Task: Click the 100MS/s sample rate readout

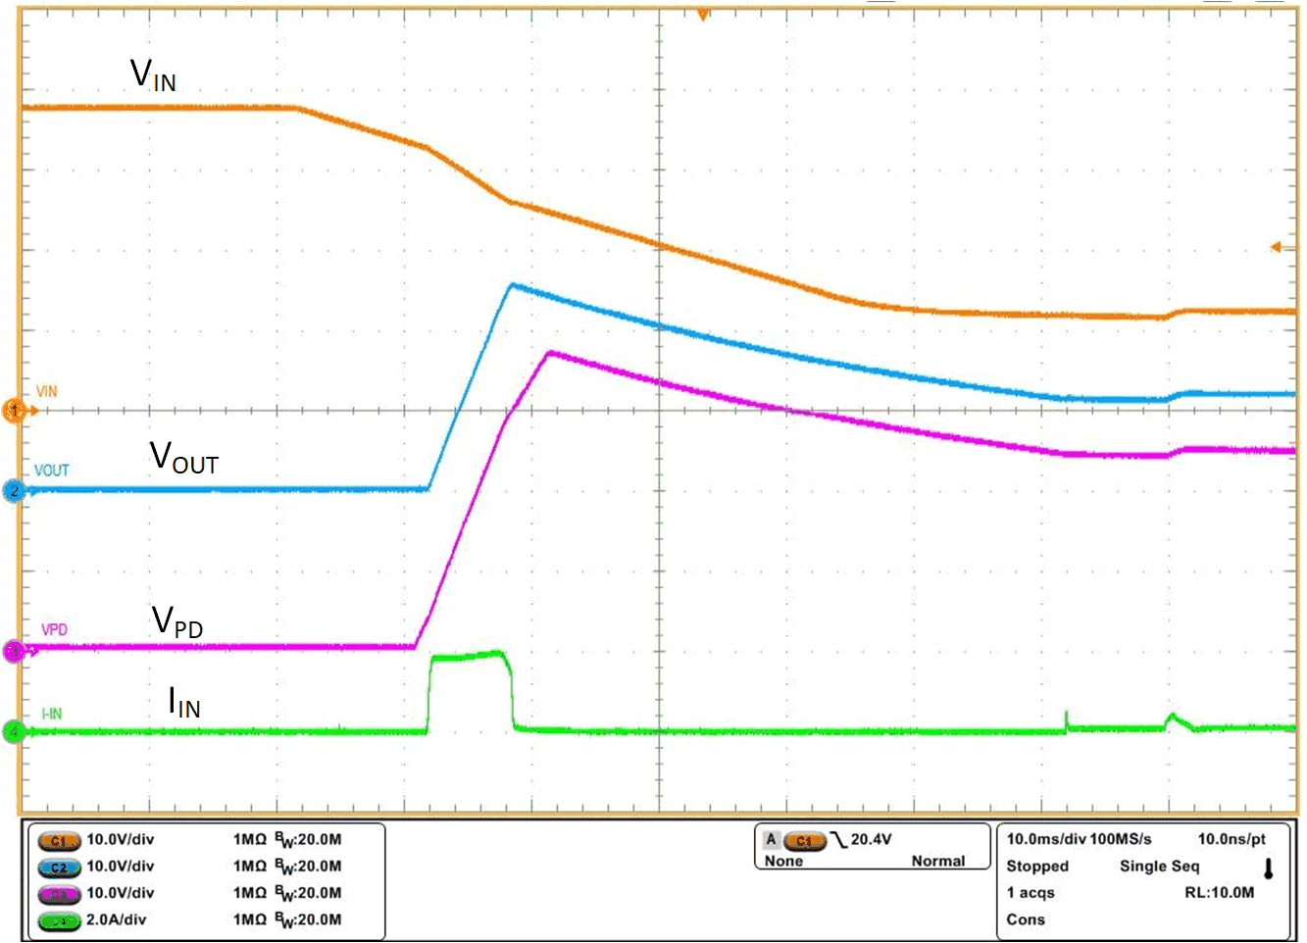Action: coord(1121,839)
